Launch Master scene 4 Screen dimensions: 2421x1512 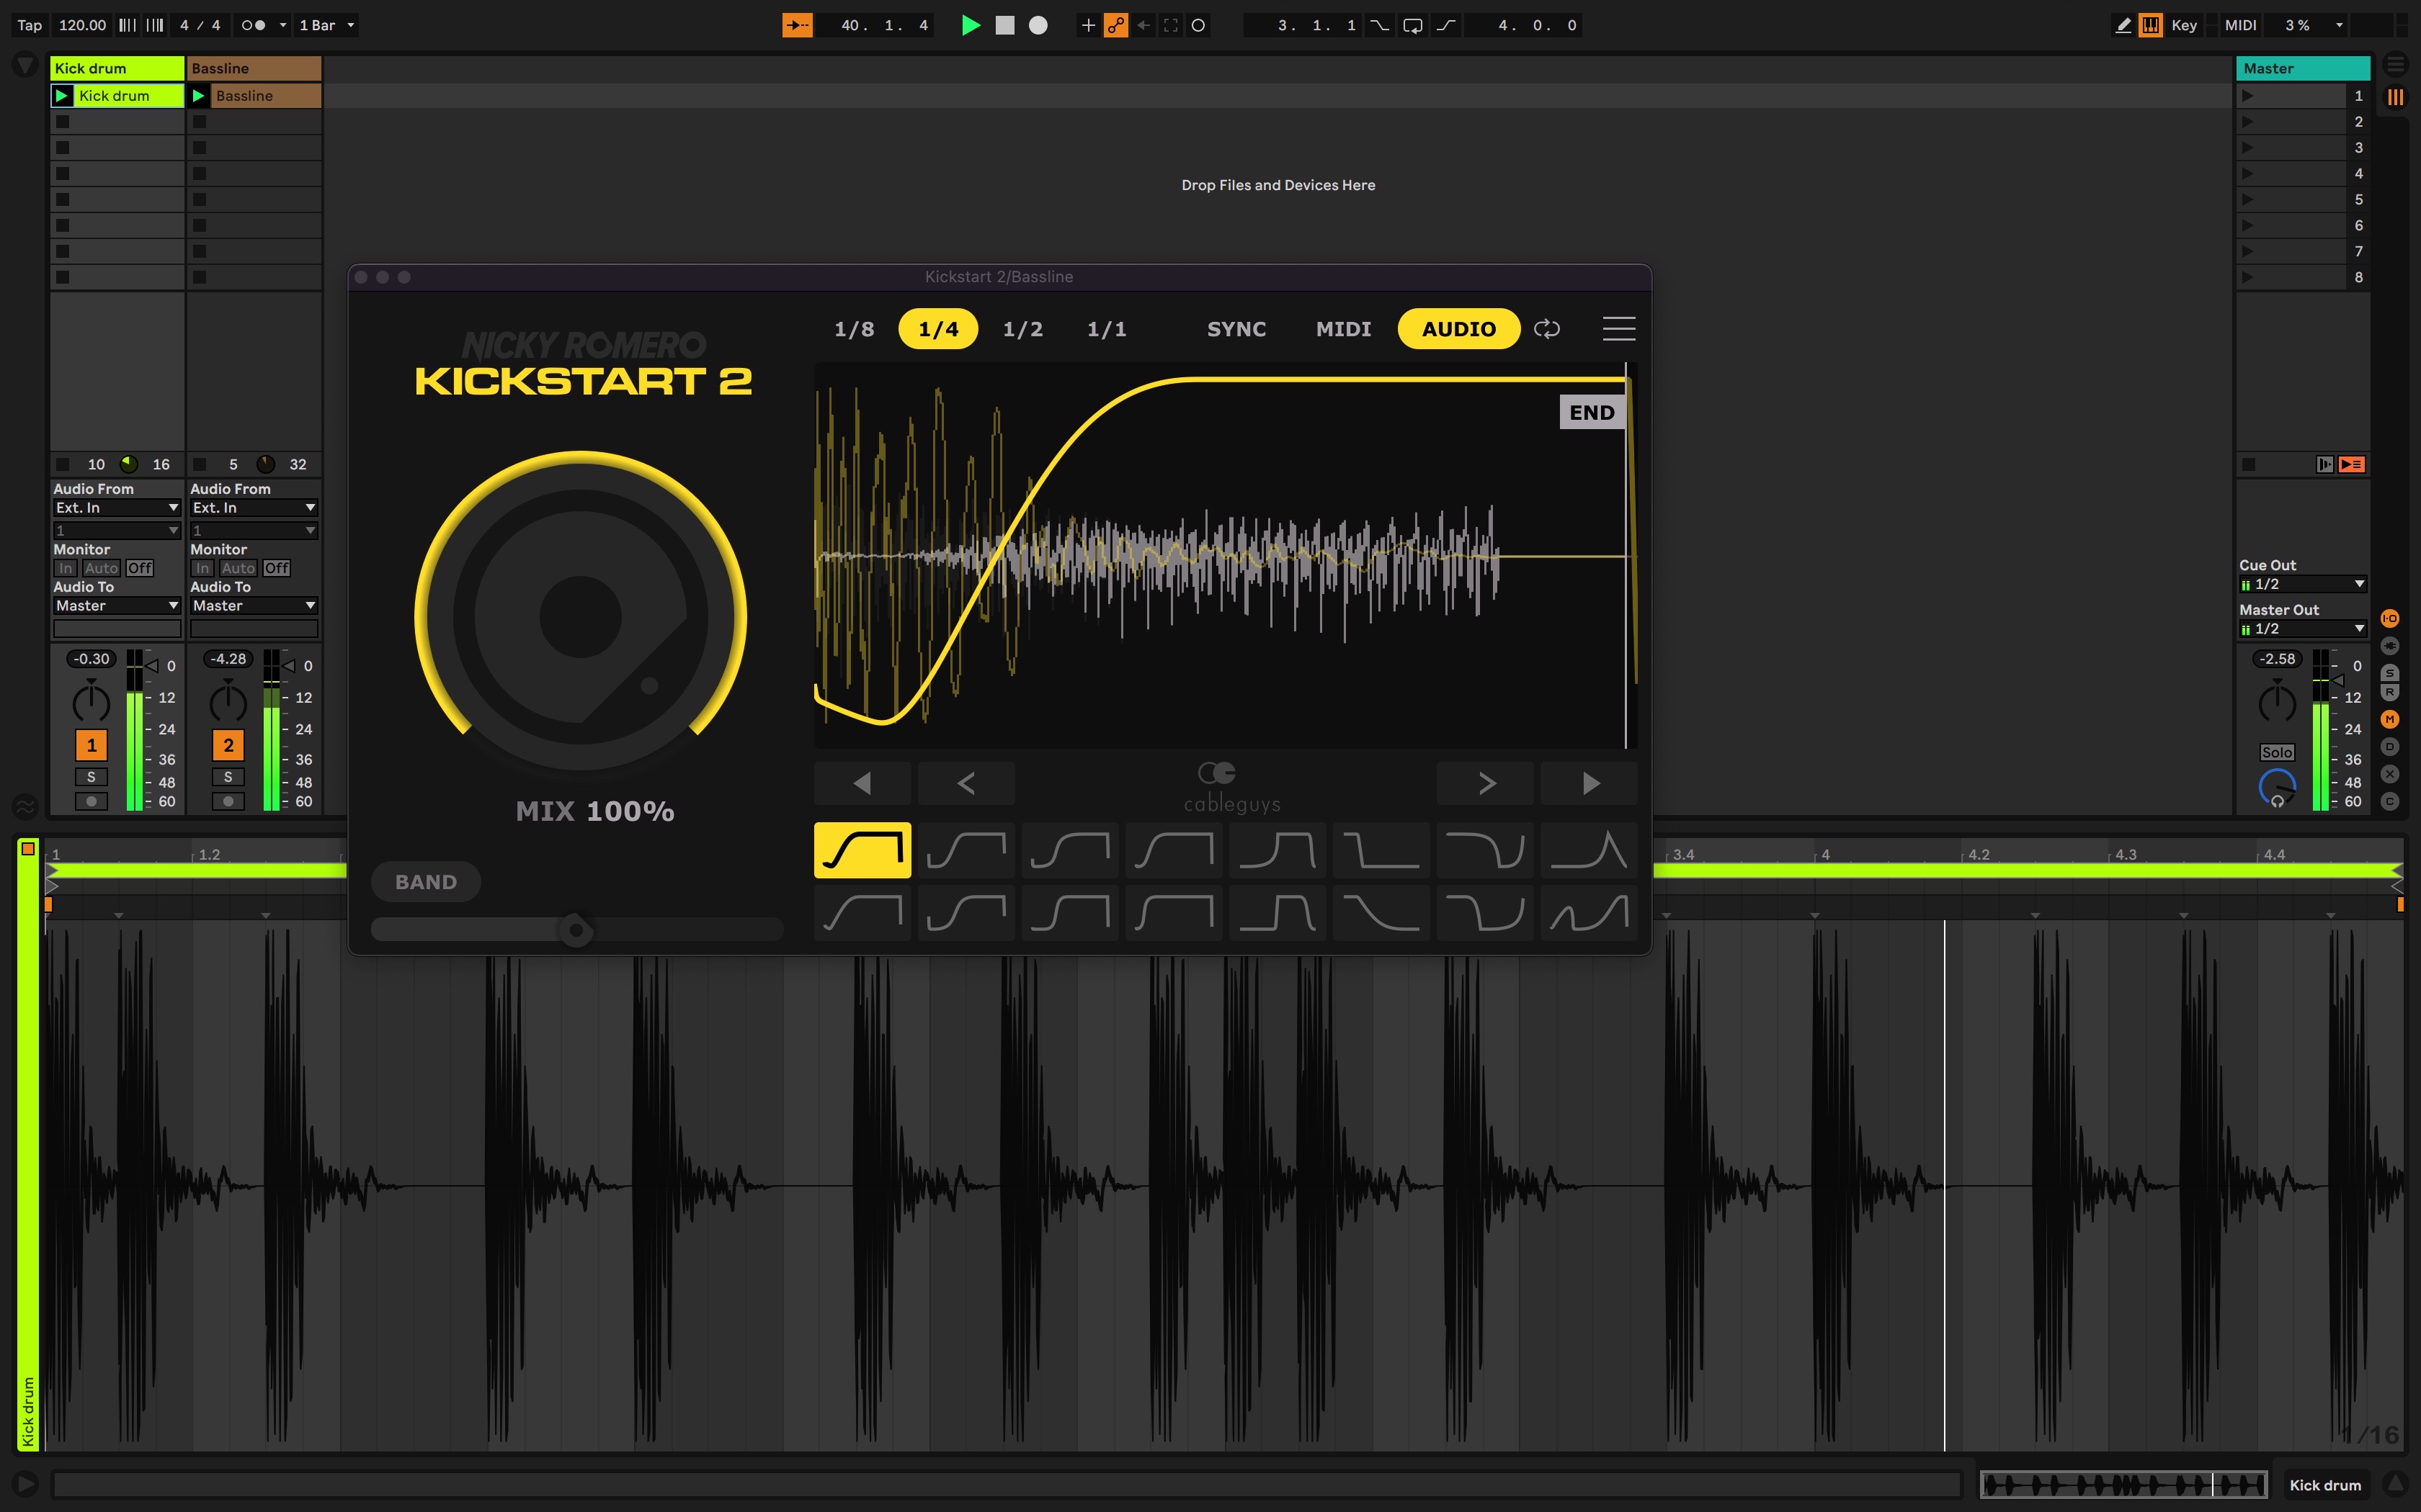[x=2248, y=174]
